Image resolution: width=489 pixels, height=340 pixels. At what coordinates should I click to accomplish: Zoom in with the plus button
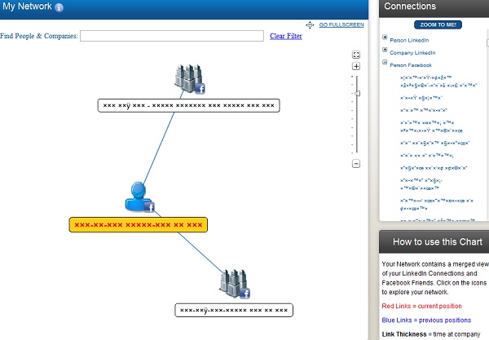coord(356,66)
